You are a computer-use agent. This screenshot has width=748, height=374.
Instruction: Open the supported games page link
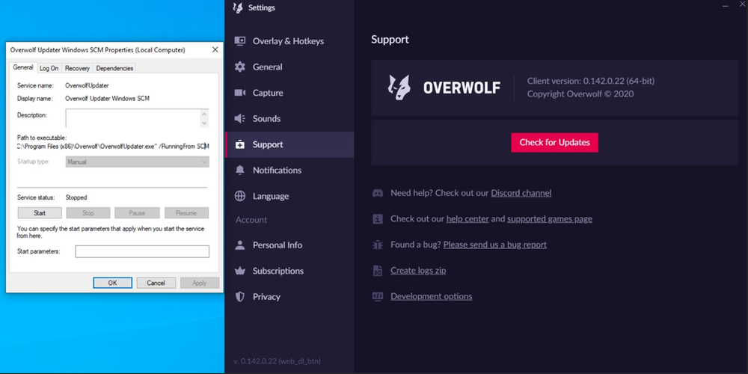pyautogui.click(x=550, y=219)
